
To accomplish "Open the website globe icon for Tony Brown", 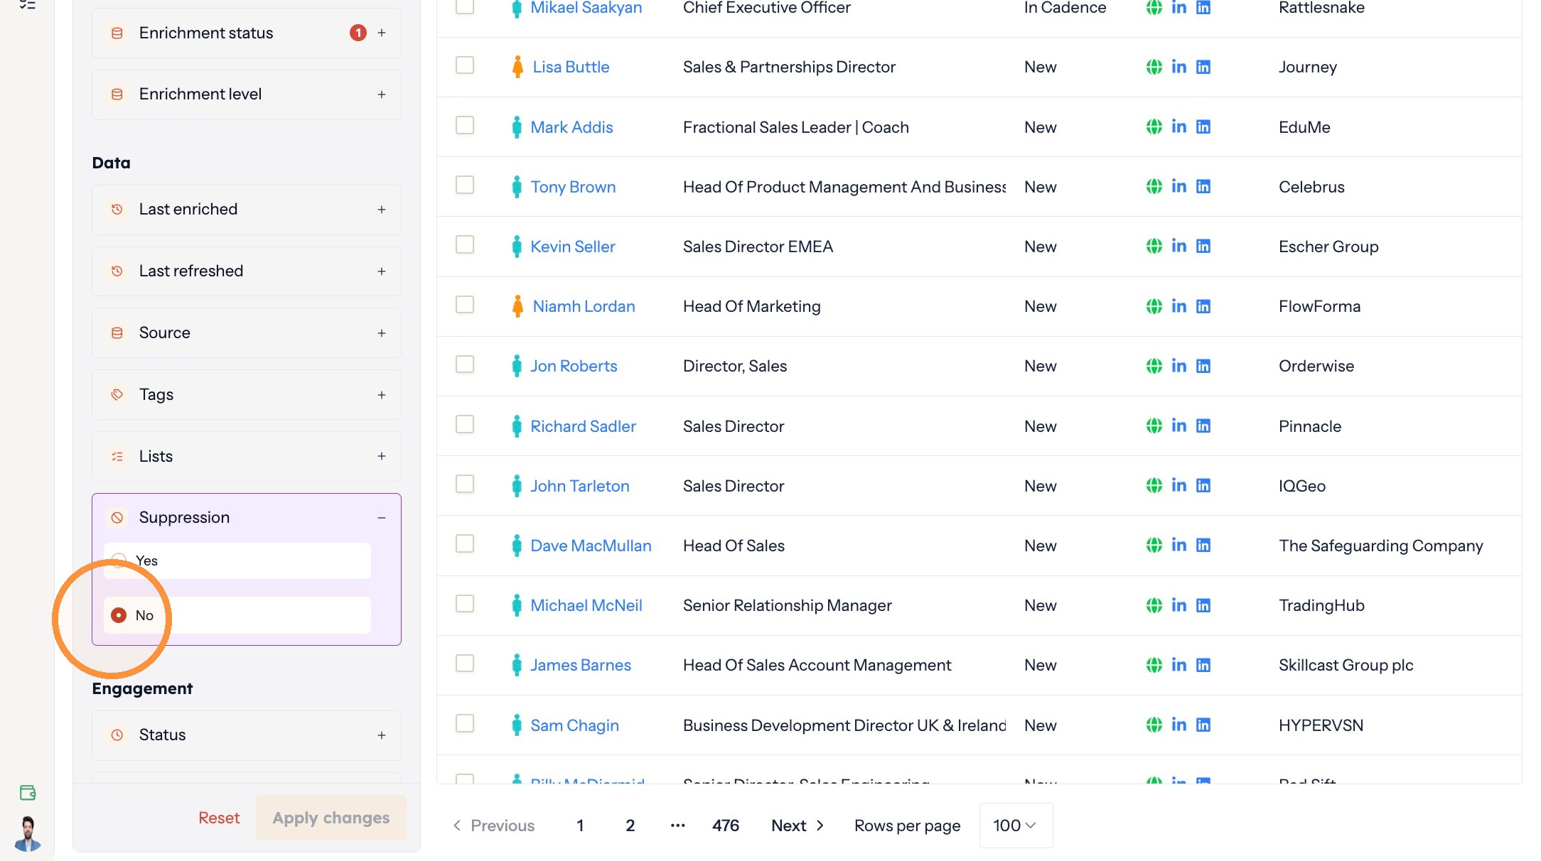I will 1154,187.
